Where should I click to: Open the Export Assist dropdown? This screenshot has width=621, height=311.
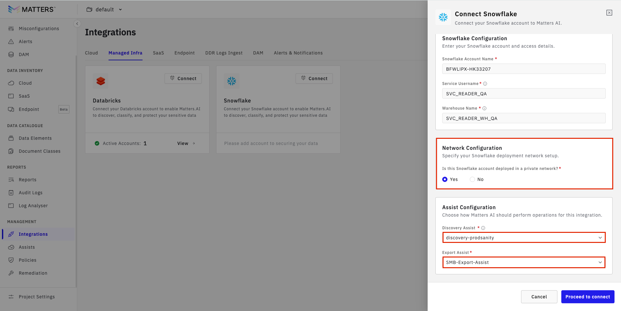pos(524,262)
